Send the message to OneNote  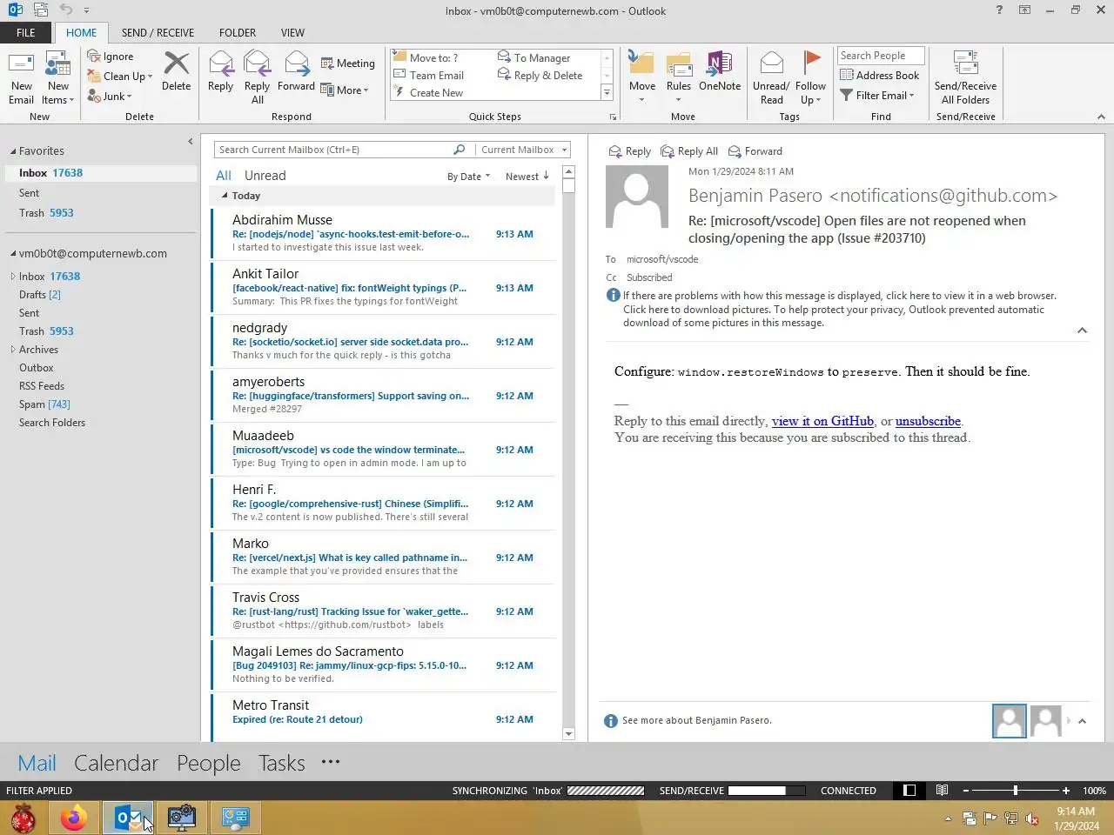click(720, 71)
